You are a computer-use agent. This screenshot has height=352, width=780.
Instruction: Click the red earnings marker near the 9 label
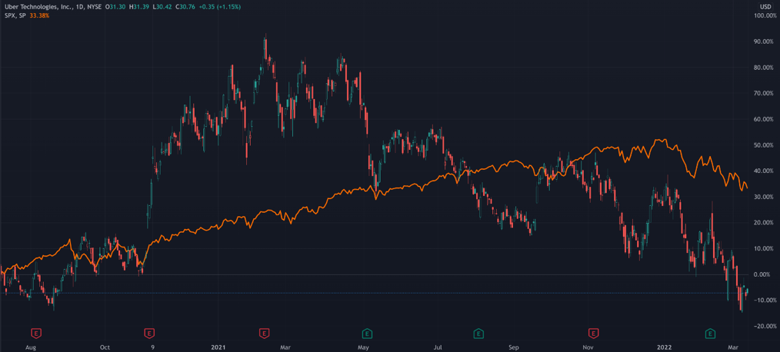tap(149, 334)
